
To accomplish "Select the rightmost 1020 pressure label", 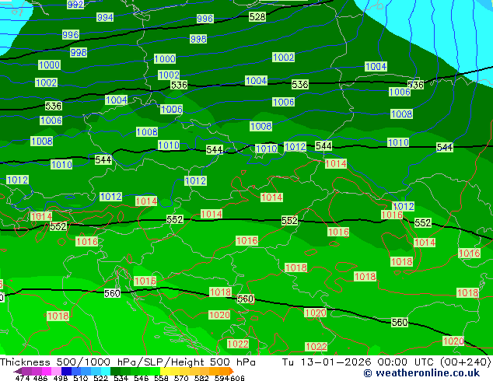I will pyautogui.click(x=453, y=341).
